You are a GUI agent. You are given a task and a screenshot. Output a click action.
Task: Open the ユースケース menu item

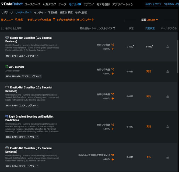(x=32, y=4)
